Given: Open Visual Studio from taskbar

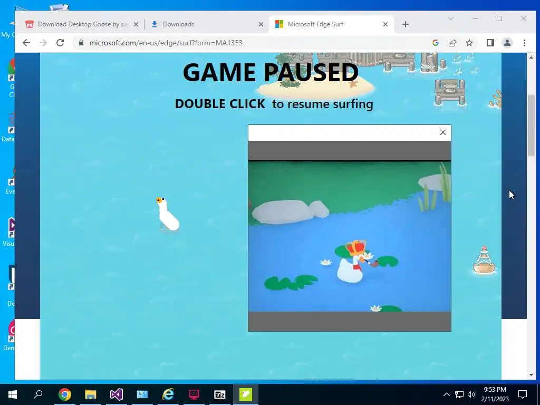Looking at the screenshot, I should [x=117, y=394].
